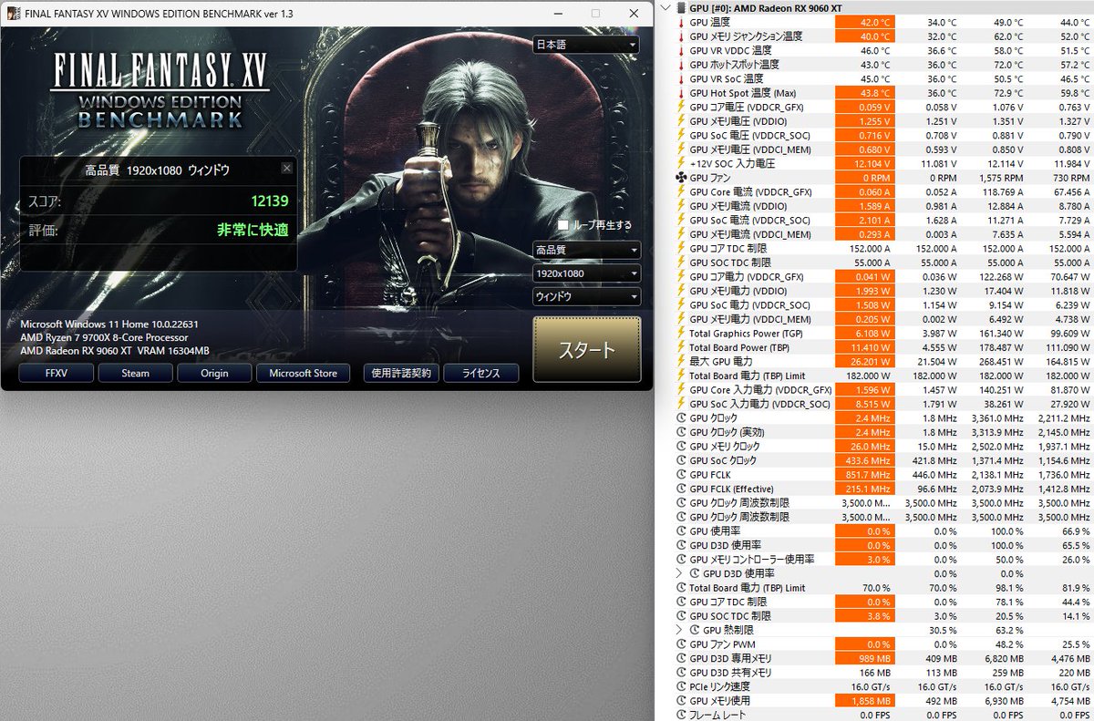This screenshot has height=721, width=1094.
Task: Click the score value 12139
Action: point(270,200)
